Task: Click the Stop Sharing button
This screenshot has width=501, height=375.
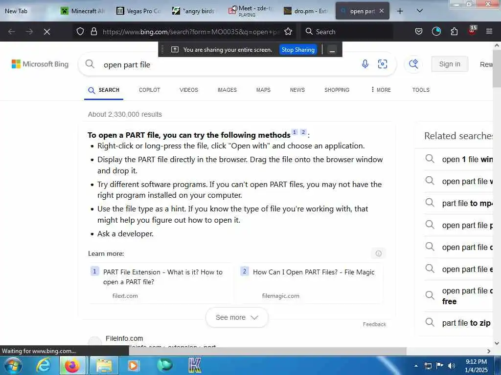Action: pyautogui.click(x=298, y=50)
